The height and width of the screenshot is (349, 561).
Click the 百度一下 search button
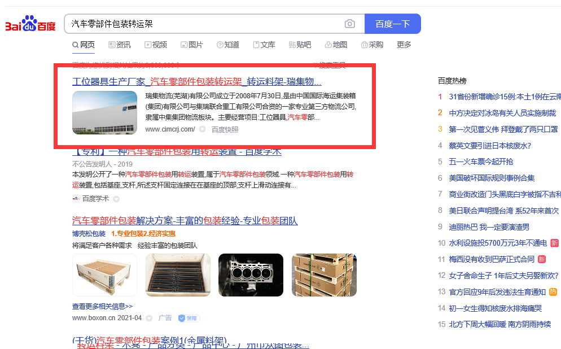click(x=392, y=24)
